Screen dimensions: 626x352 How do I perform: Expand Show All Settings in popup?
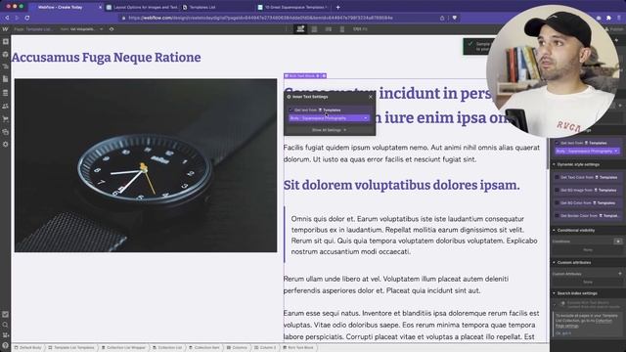click(x=329, y=130)
